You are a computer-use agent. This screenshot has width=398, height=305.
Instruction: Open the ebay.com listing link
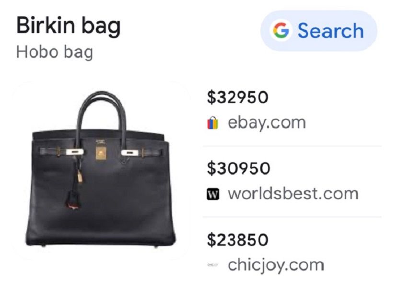[x=267, y=123]
